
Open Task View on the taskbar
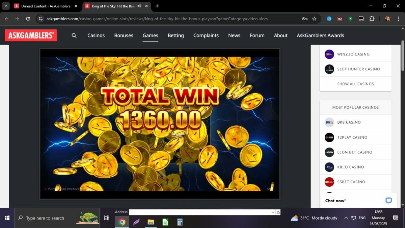[107, 218]
